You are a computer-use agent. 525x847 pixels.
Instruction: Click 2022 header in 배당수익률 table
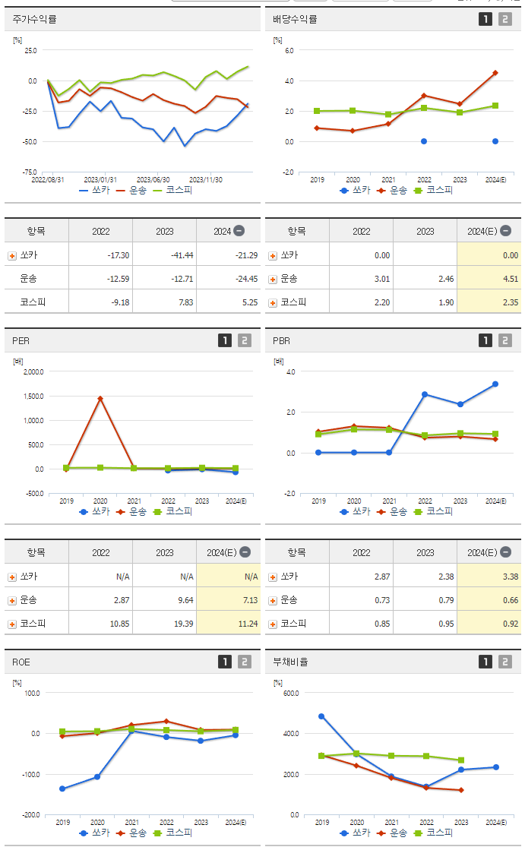[362, 231]
